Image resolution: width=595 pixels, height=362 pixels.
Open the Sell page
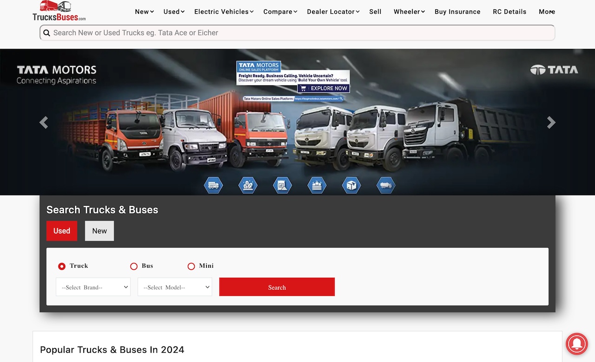pos(375,12)
